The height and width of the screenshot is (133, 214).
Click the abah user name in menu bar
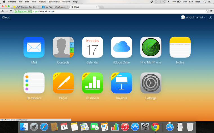(x=198, y=2)
